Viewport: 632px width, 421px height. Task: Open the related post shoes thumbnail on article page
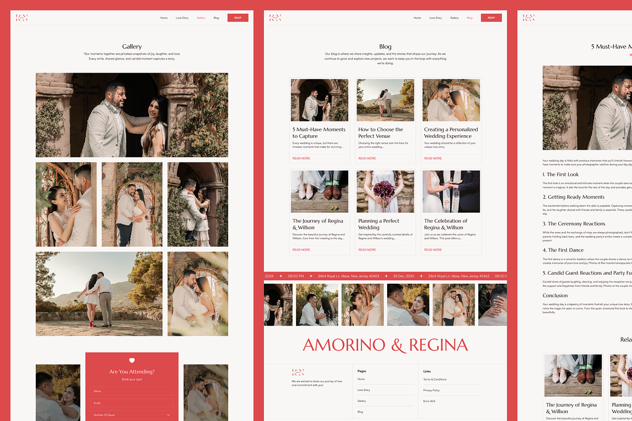[x=573, y=375]
